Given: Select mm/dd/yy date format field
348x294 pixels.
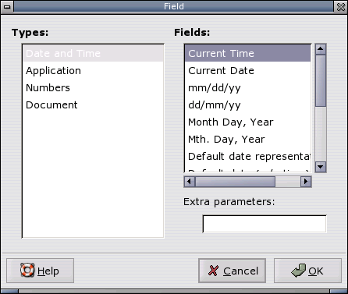Looking at the screenshot, I should point(247,88).
